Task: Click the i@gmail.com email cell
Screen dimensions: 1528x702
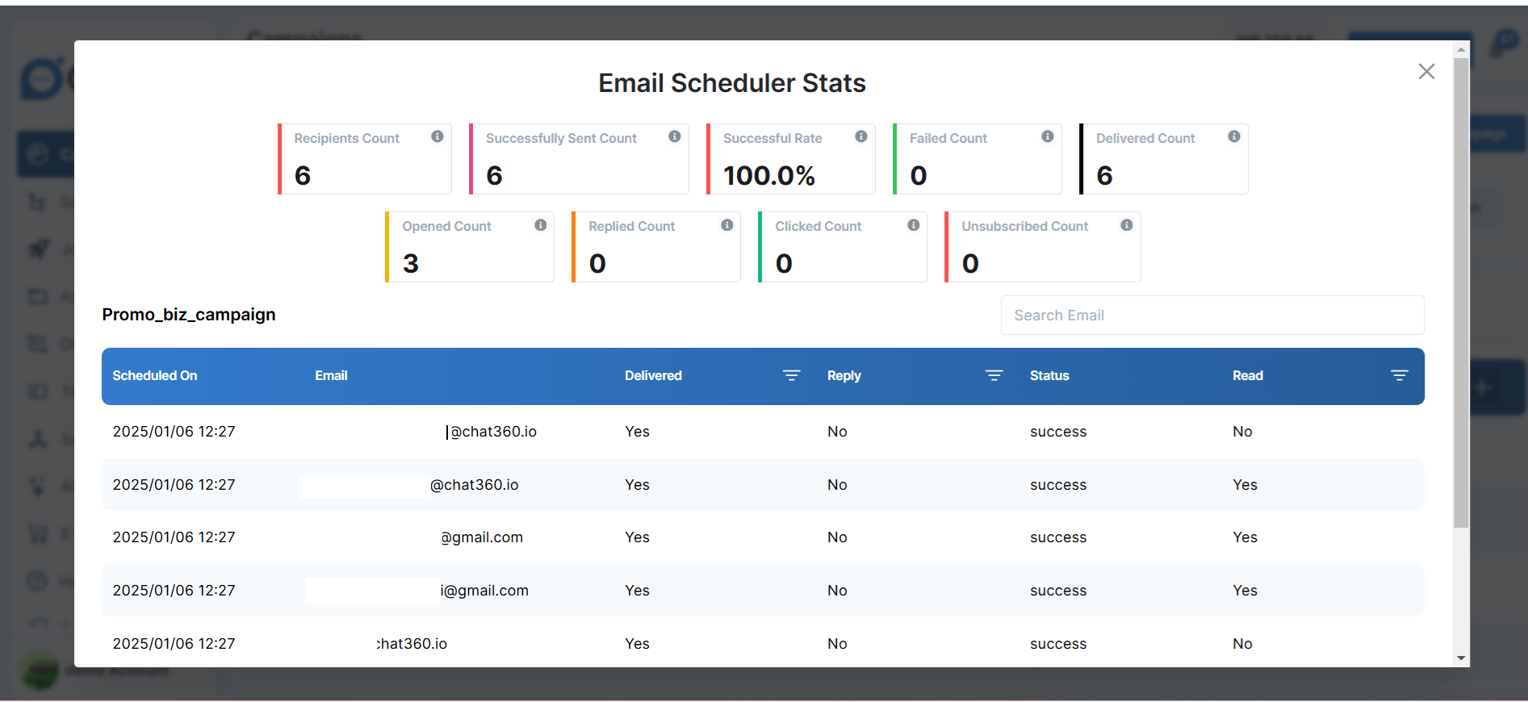Action: pyautogui.click(x=484, y=591)
